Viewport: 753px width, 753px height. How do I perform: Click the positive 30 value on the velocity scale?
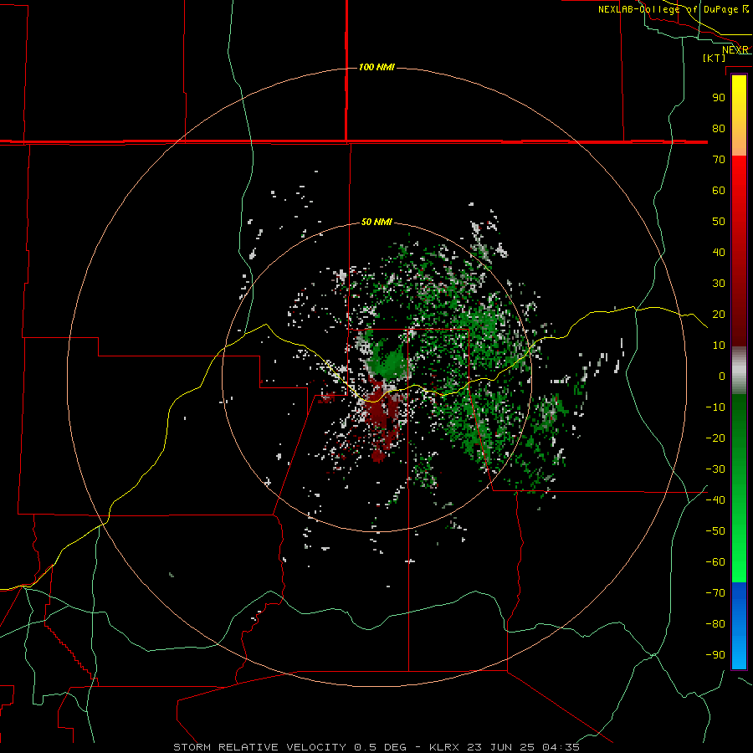pos(719,284)
